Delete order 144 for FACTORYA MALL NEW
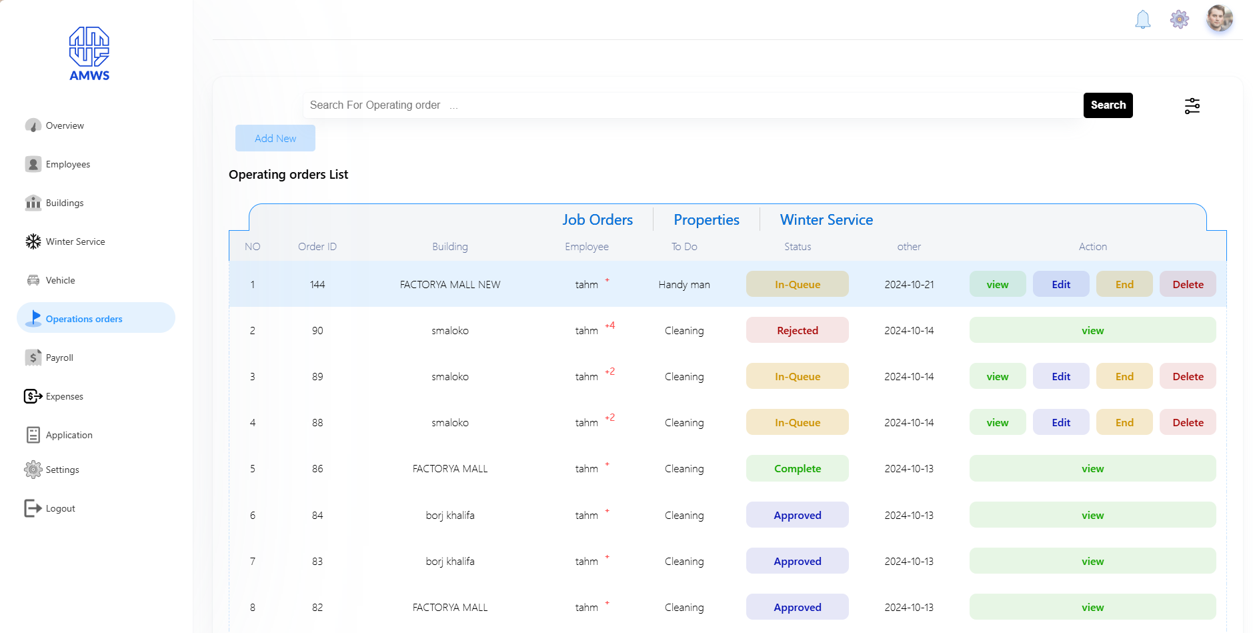 1188,284
